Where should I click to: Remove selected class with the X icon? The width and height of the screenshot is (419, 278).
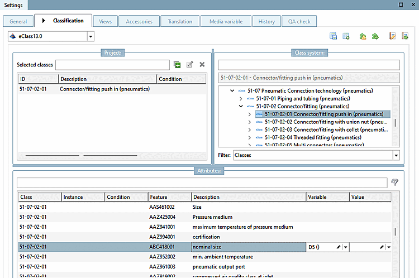[x=202, y=65]
